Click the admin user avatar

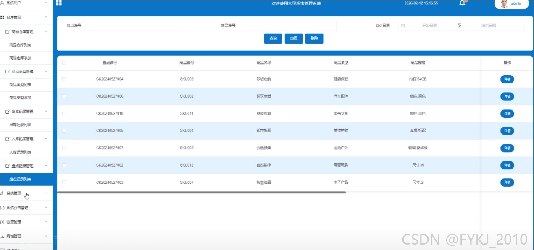coord(504,3)
